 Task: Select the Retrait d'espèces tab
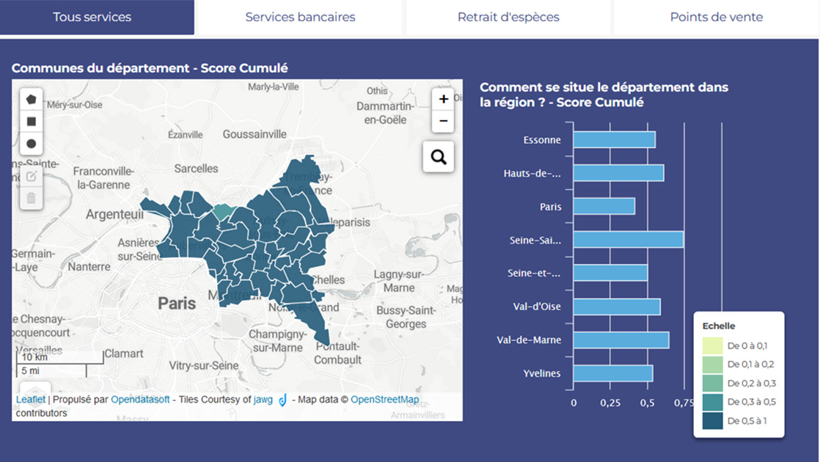508,17
